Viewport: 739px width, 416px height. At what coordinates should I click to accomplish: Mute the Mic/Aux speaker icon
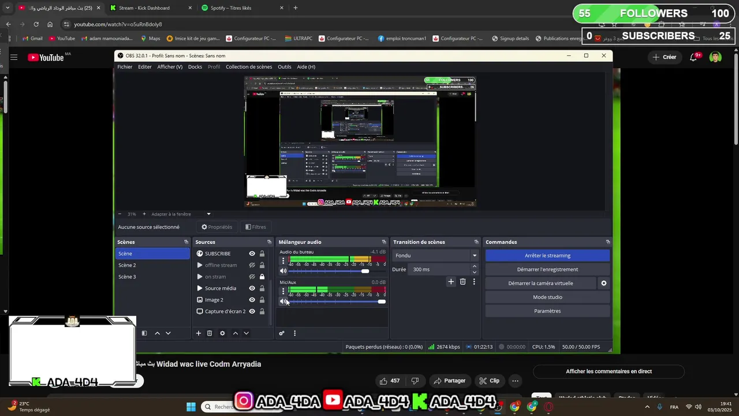click(283, 301)
